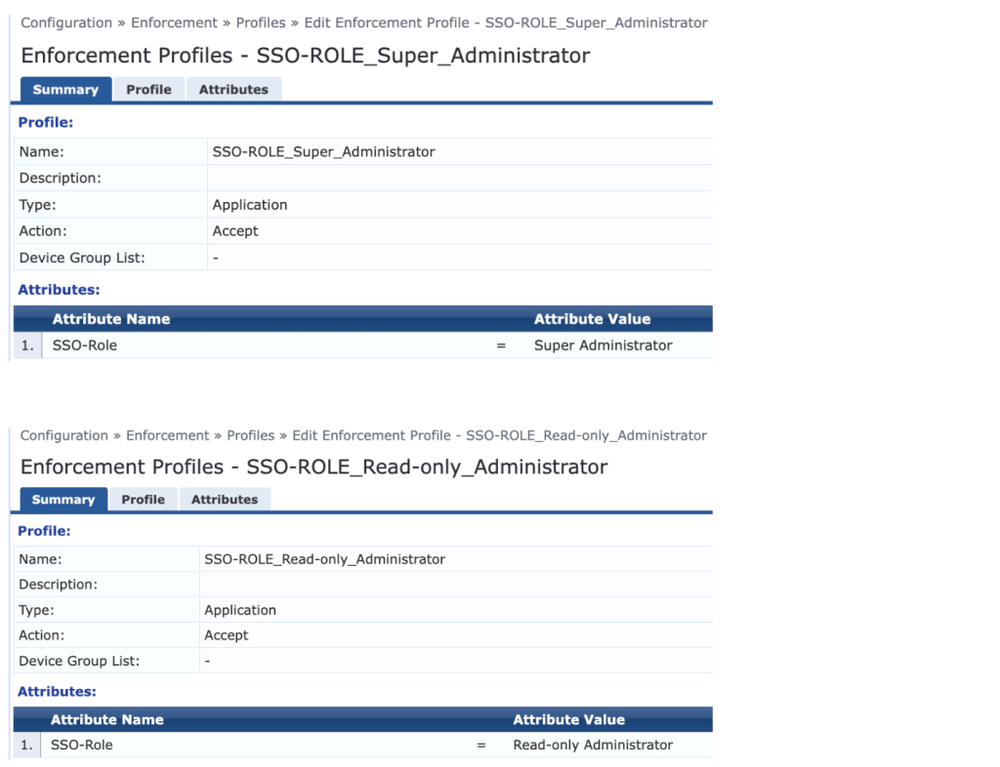This screenshot has height=767, width=1000.
Task: Click Attribute Value header in Read-only_Administrator attributes table
Action: click(x=568, y=719)
